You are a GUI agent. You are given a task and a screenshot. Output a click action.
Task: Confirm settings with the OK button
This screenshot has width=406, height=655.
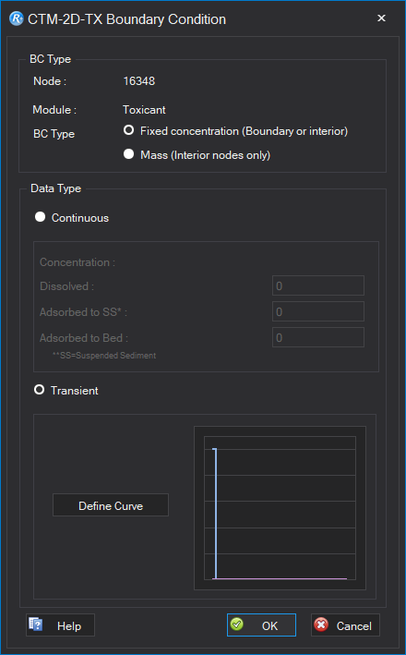pos(262,625)
